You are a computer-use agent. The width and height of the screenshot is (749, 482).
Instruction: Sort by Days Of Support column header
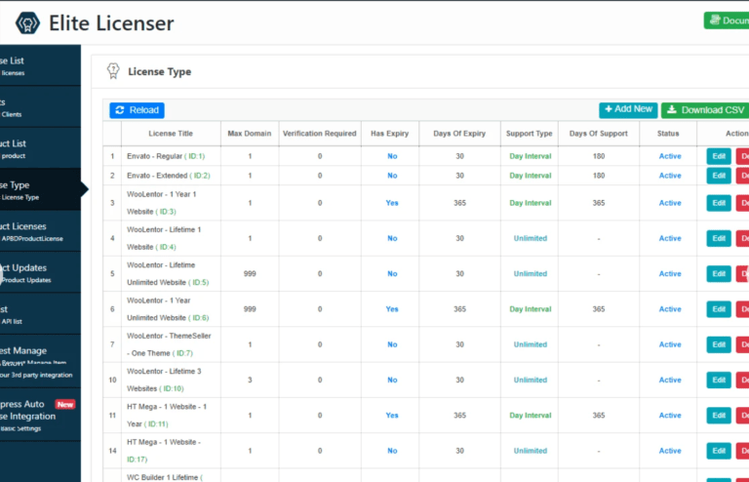coord(599,134)
